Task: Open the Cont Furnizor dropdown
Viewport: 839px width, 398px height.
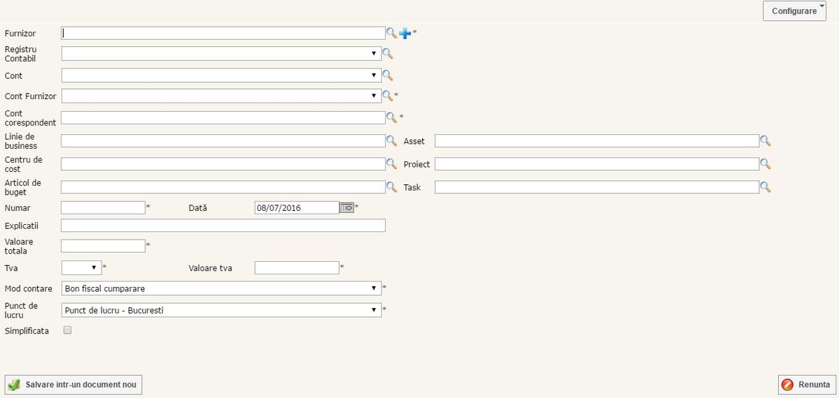Action: coord(222,96)
